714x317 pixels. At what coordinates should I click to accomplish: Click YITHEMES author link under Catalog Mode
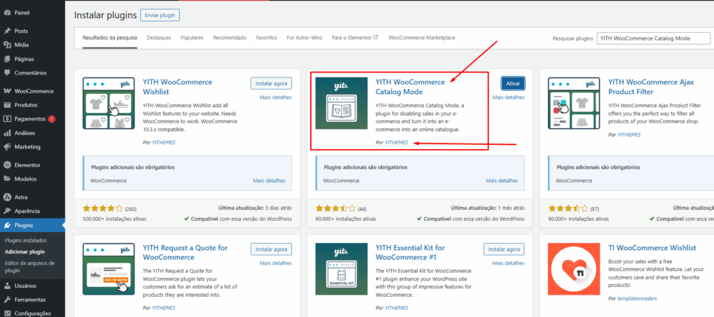pyautogui.click(x=397, y=142)
